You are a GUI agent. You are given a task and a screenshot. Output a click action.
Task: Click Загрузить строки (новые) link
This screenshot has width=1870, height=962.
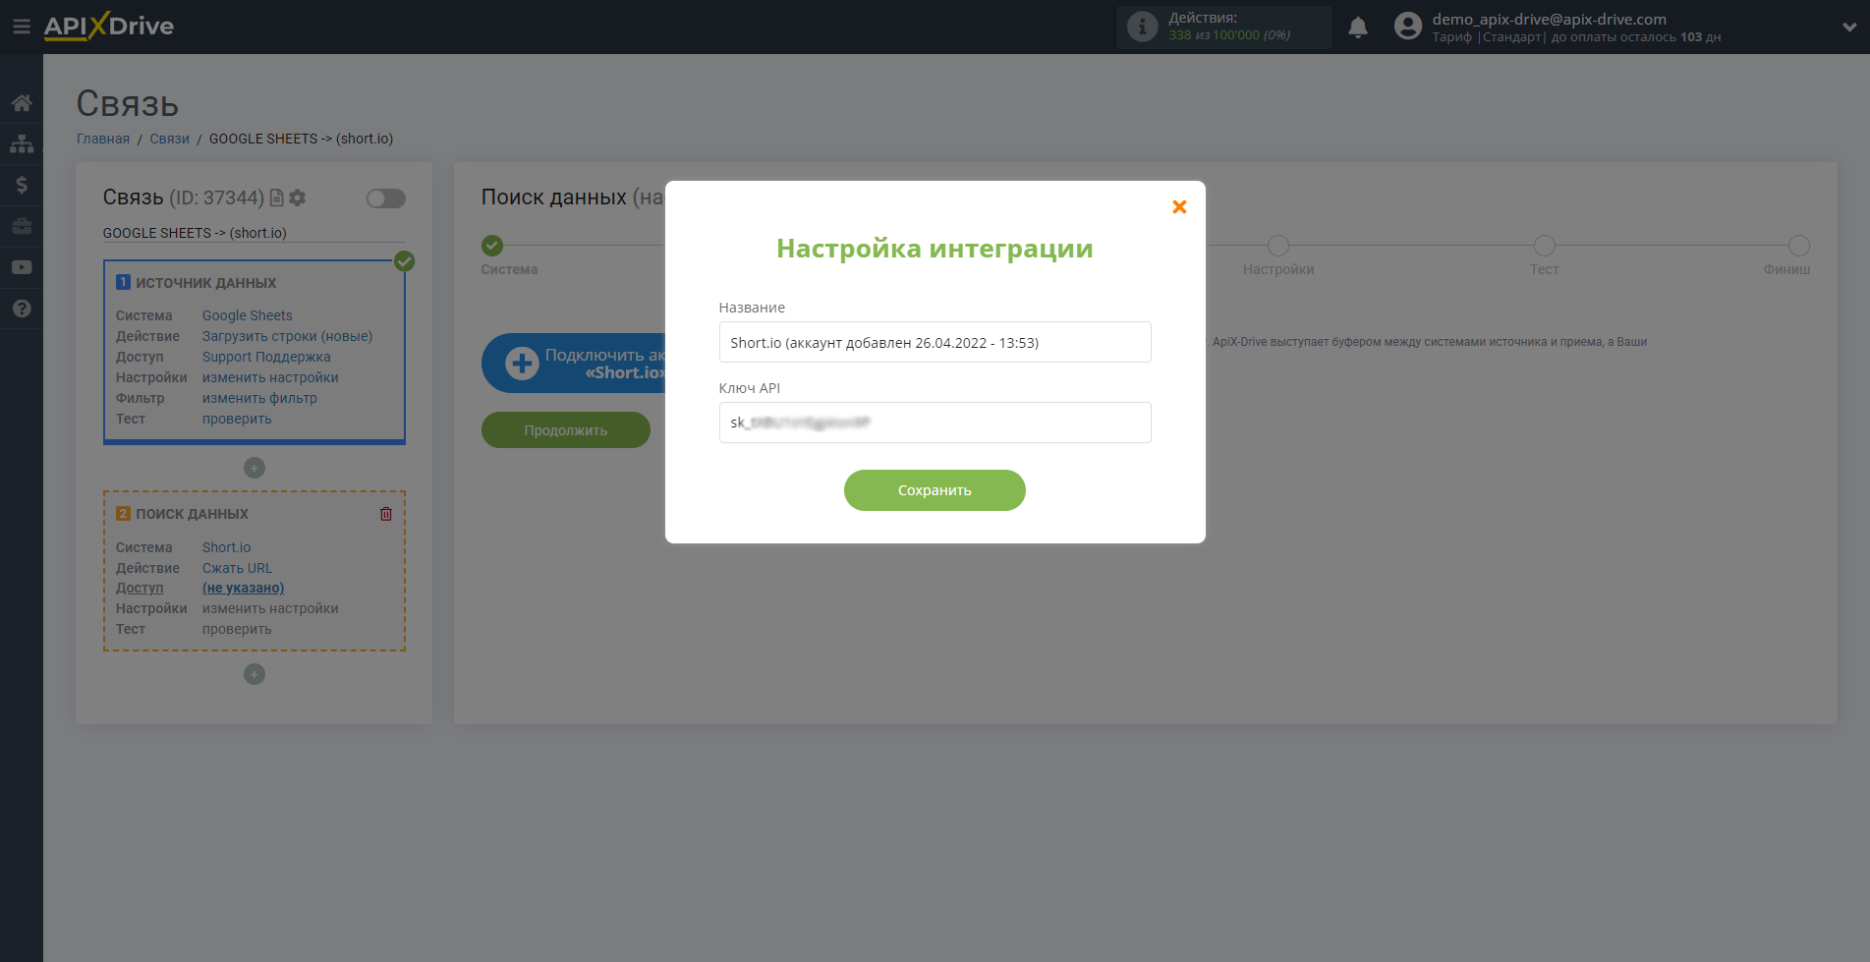click(x=288, y=336)
